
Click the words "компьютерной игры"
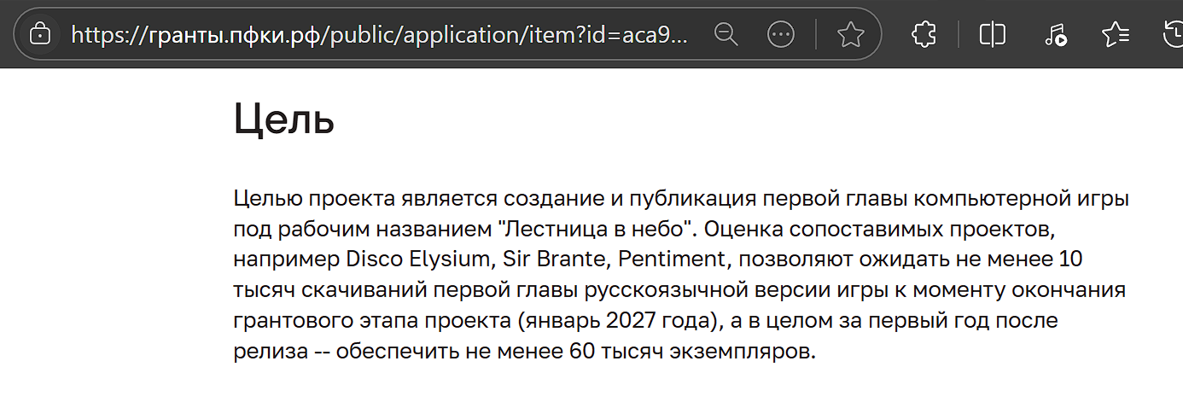coord(1021,199)
